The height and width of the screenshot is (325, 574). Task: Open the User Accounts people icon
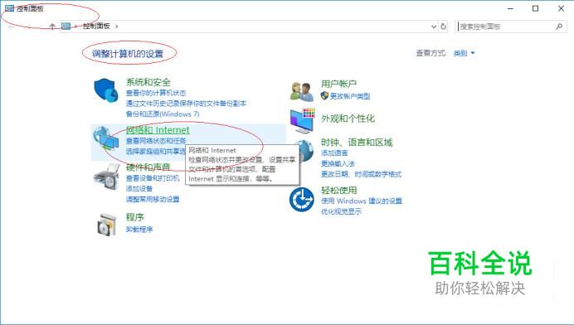[302, 91]
